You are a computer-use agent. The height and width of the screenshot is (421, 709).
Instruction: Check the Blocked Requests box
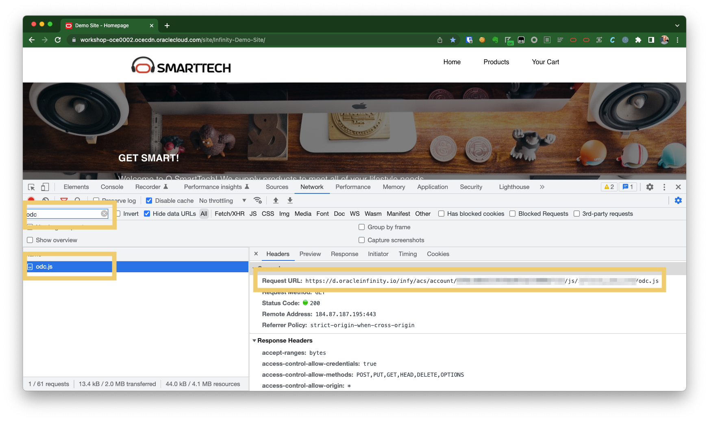coord(513,214)
